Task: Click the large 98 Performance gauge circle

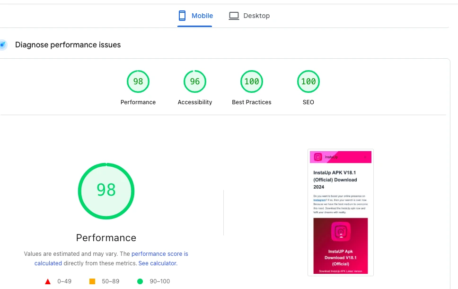Action: [x=106, y=190]
